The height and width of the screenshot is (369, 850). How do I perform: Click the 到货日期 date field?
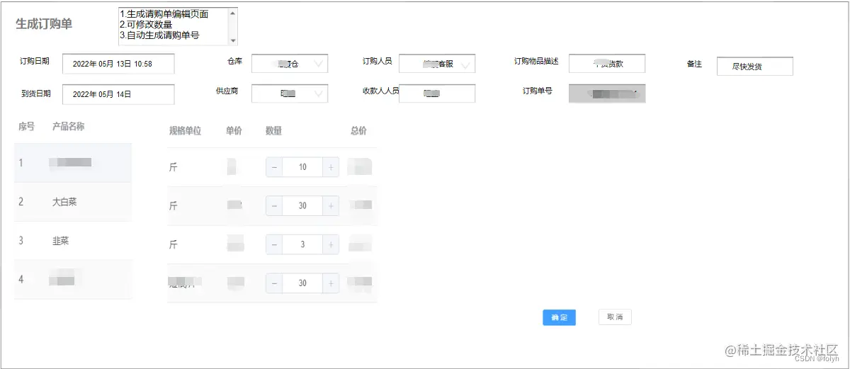click(x=118, y=93)
